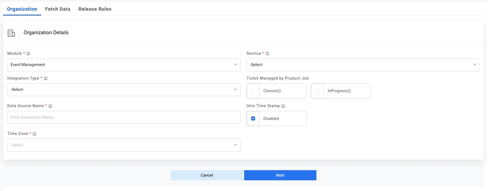Click the info icon next to Closure
Screen dimensions: 488x191
(x=279, y=91)
